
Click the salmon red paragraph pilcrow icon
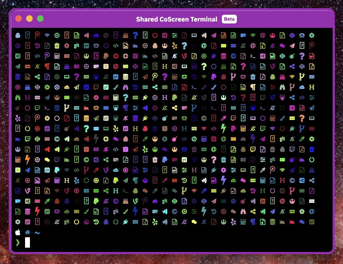click(x=47, y=66)
